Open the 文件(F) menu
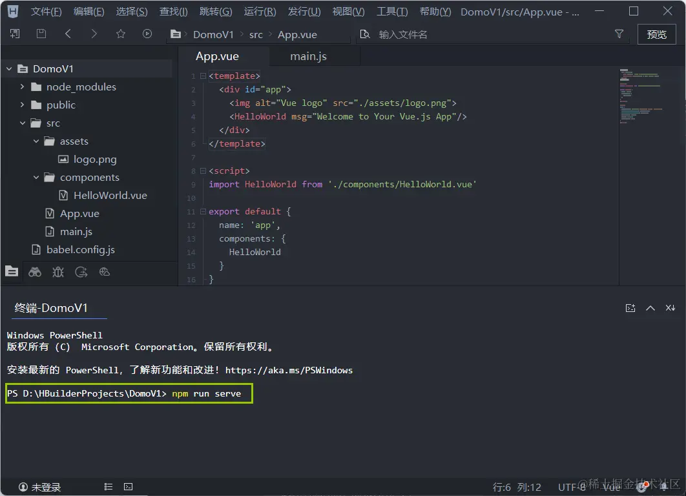686x496 pixels. (x=46, y=12)
